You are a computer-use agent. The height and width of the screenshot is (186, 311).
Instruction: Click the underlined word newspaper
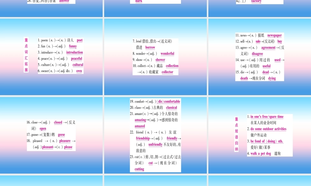click(x=275, y=35)
